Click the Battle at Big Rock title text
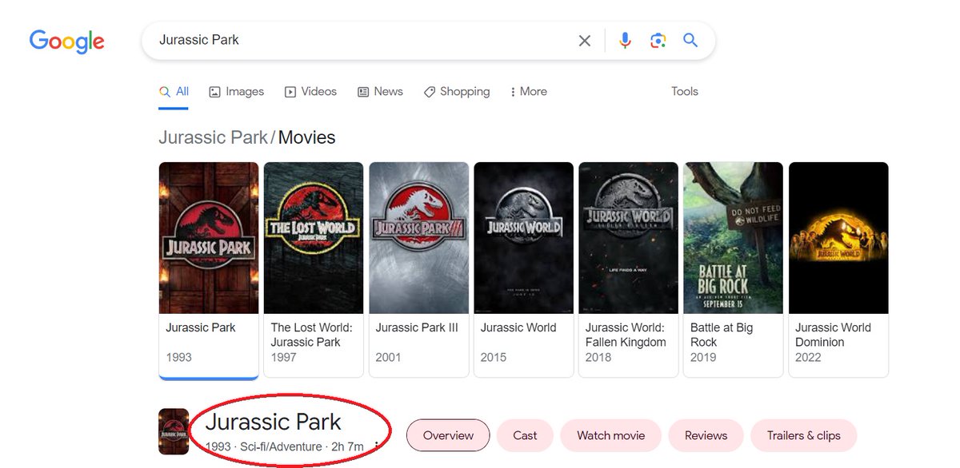 click(722, 335)
